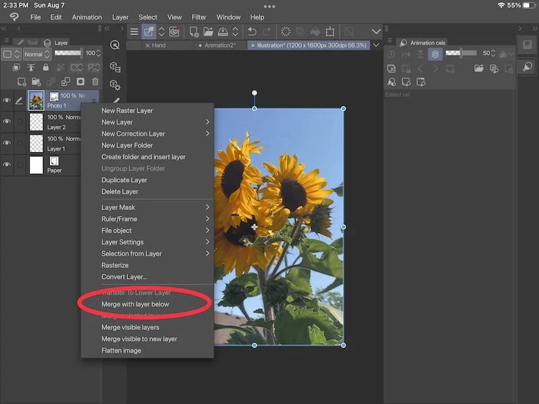Toggle visibility of the Paper layer

(x=8, y=166)
